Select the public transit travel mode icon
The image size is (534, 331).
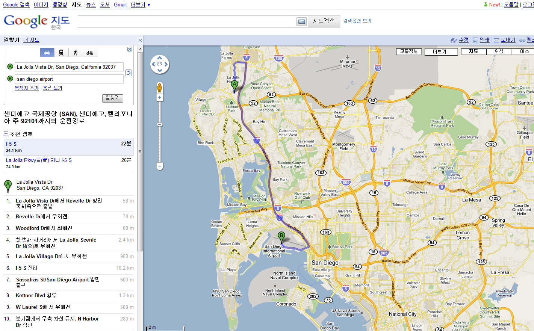coord(61,53)
